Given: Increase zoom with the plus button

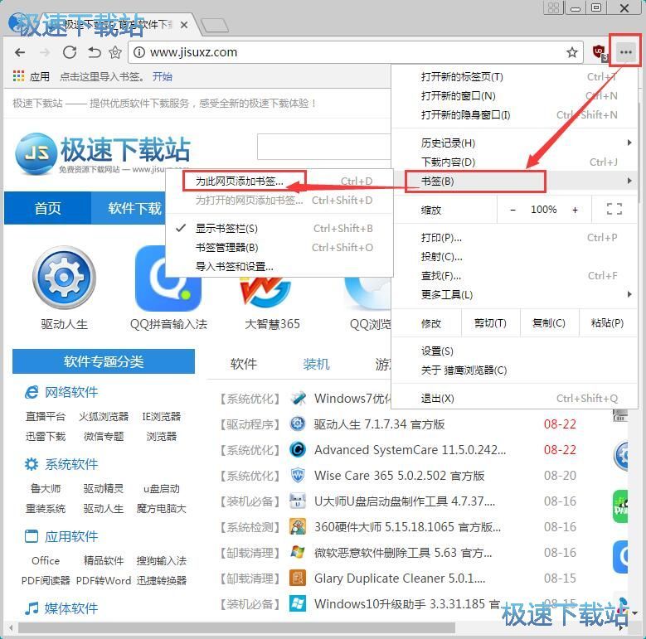Looking at the screenshot, I should pyautogui.click(x=575, y=210).
